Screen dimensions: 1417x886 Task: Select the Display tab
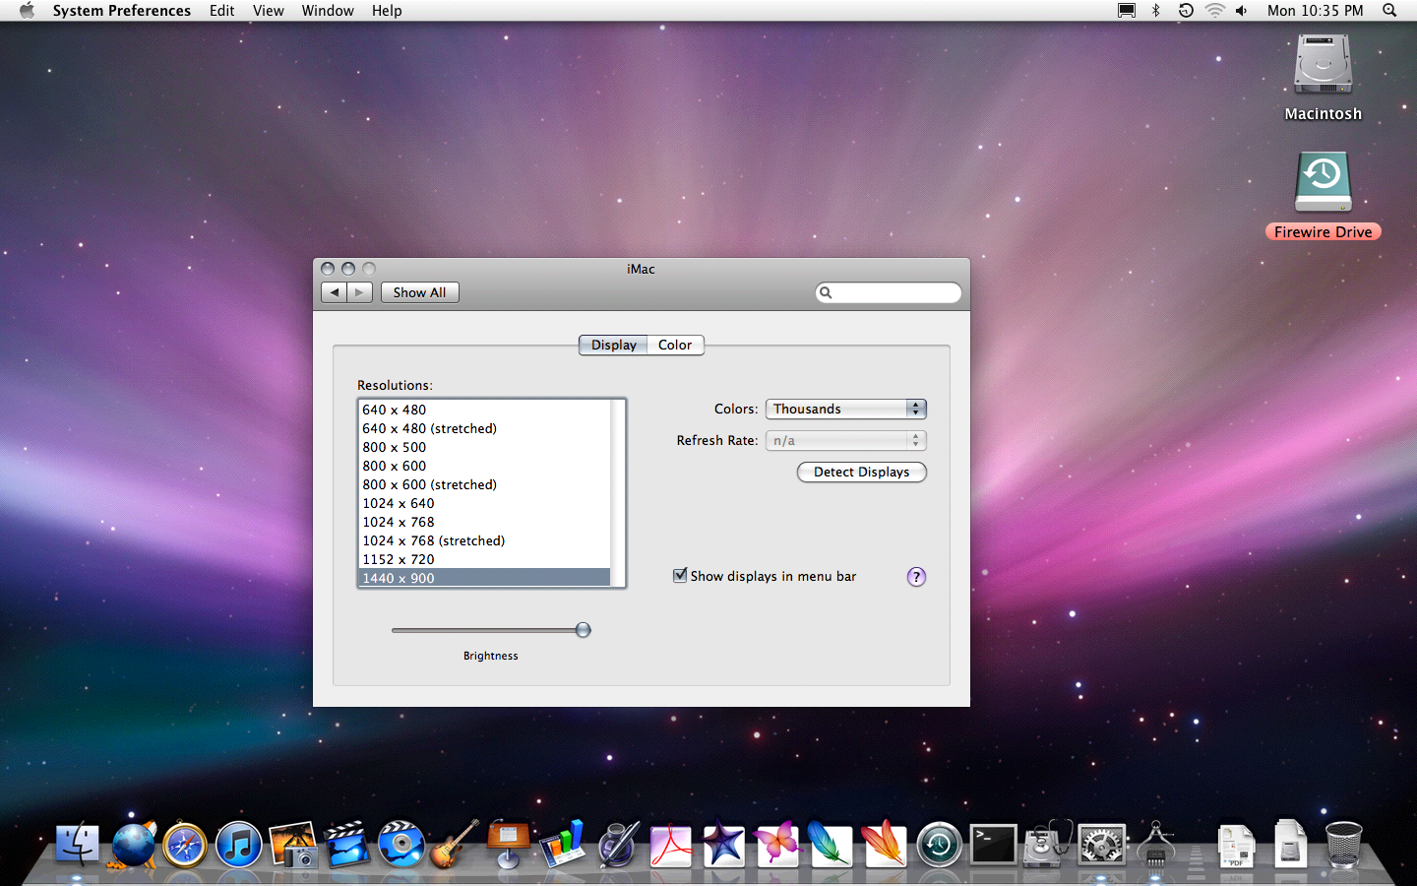pyautogui.click(x=613, y=345)
